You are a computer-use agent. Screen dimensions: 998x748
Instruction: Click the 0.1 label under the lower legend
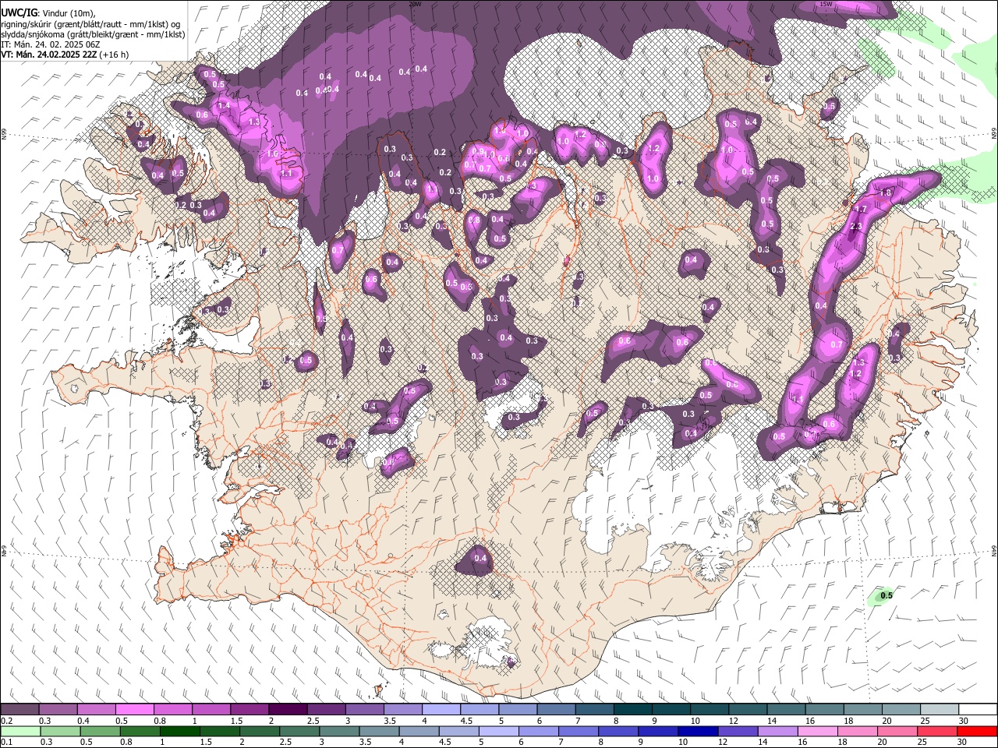6,743
